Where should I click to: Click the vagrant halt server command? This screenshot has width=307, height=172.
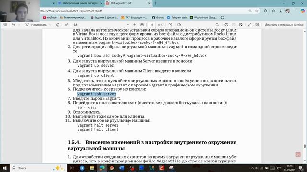(98, 125)
